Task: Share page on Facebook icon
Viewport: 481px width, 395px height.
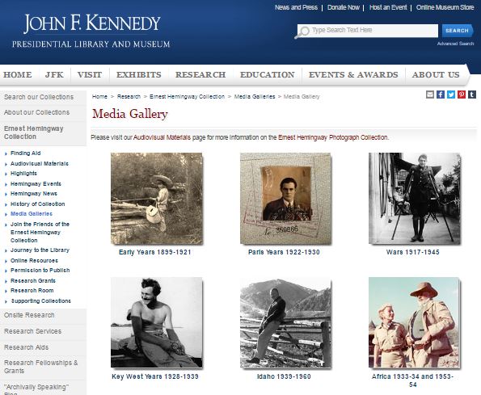Action: pyautogui.click(x=441, y=95)
